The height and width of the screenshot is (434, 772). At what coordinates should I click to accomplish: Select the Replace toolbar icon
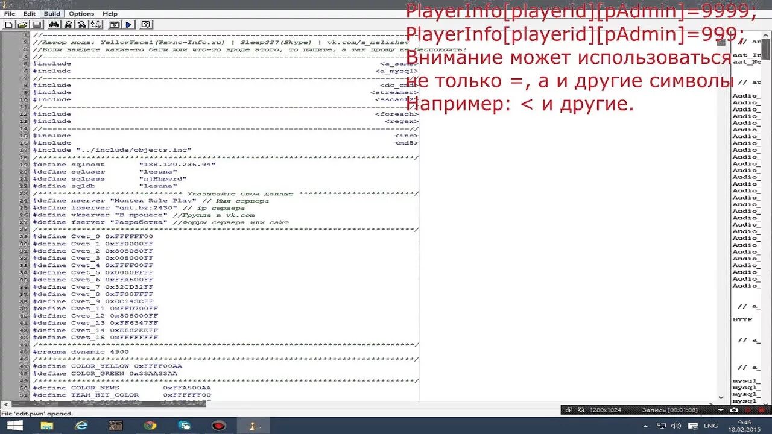coord(96,24)
